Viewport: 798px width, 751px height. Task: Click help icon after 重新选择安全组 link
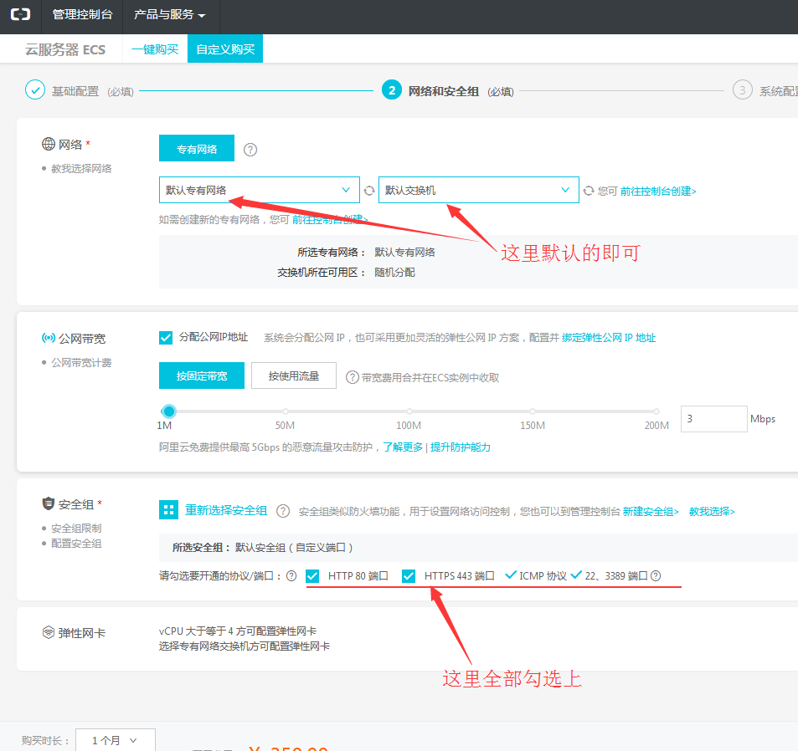pyautogui.click(x=283, y=511)
